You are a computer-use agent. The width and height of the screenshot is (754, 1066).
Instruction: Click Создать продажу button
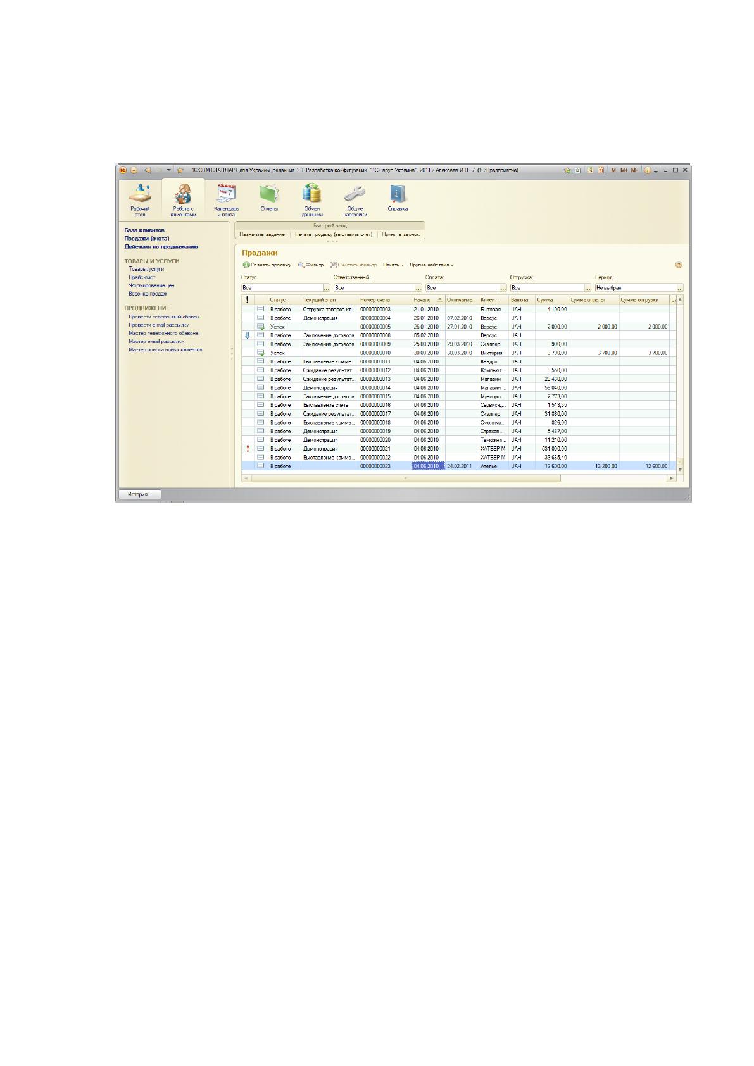coord(267,265)
